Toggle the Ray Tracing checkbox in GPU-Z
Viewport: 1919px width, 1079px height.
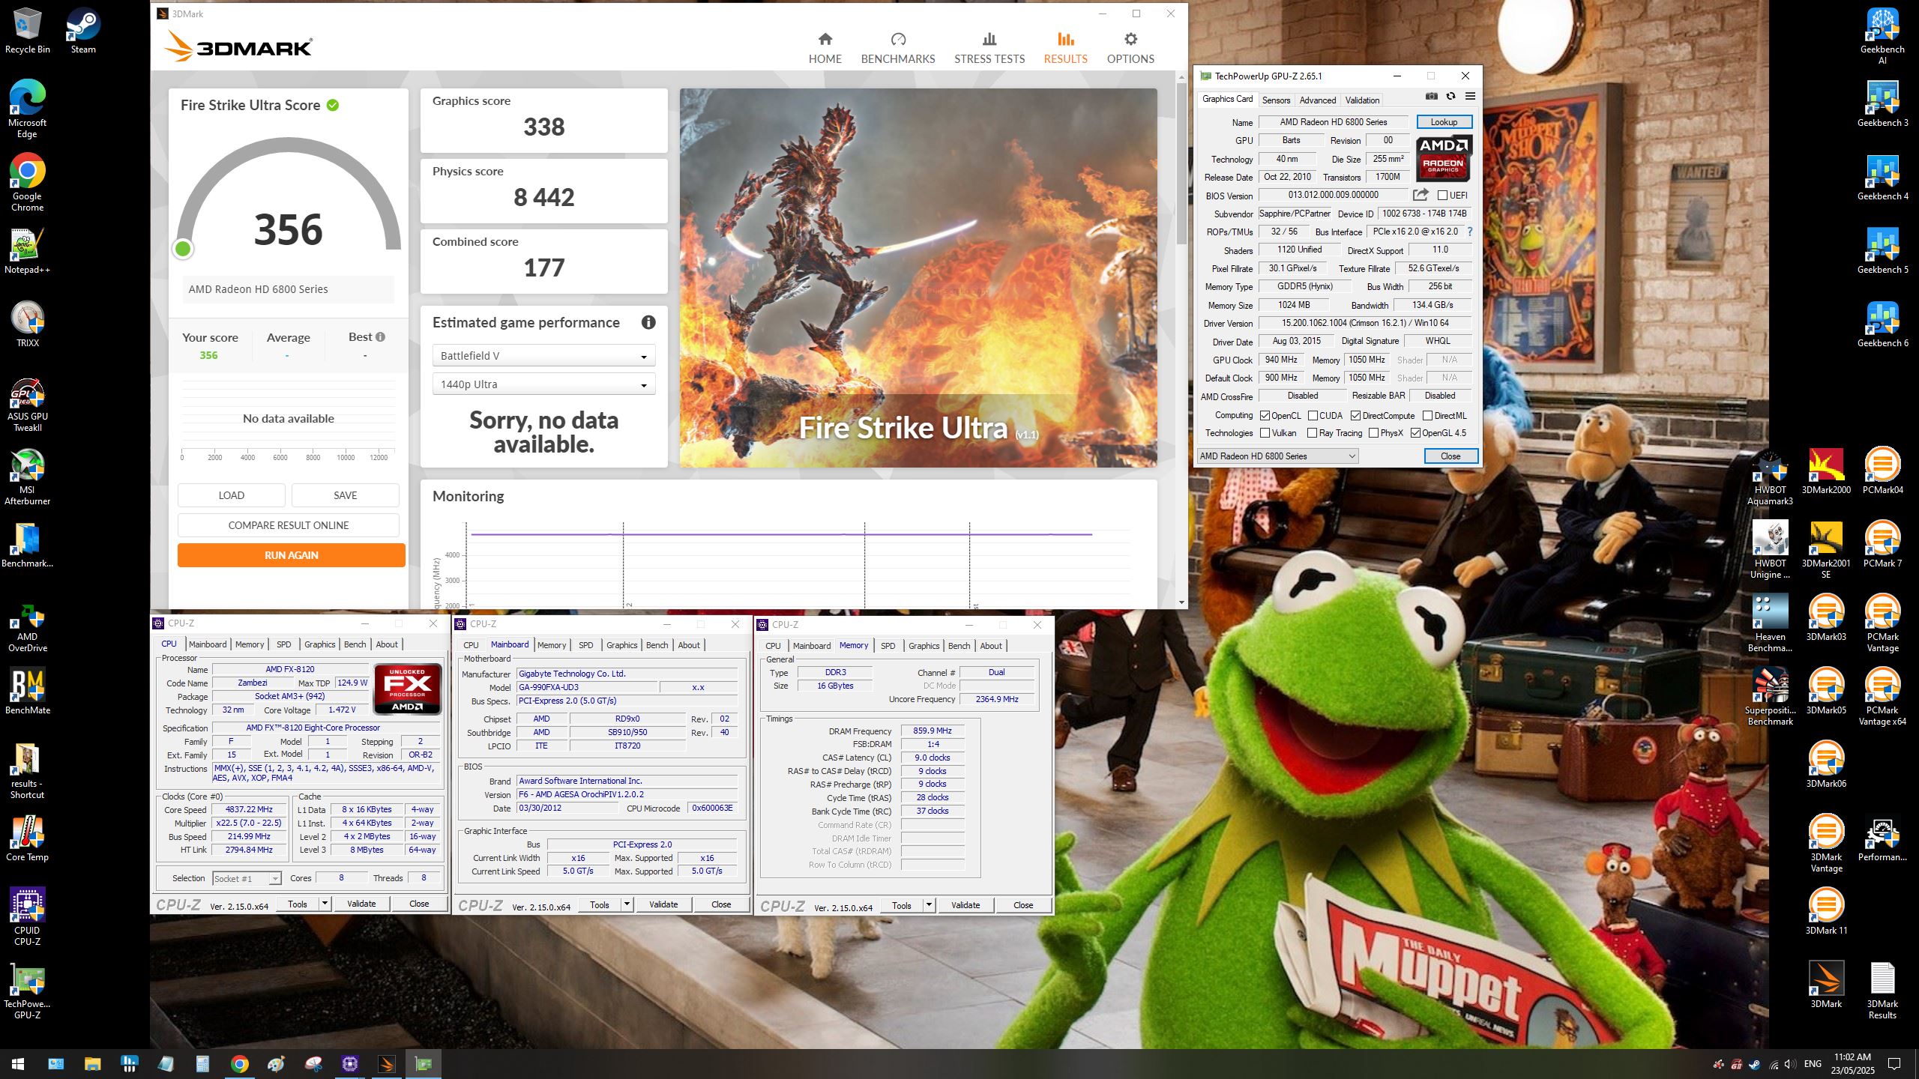1312,433
